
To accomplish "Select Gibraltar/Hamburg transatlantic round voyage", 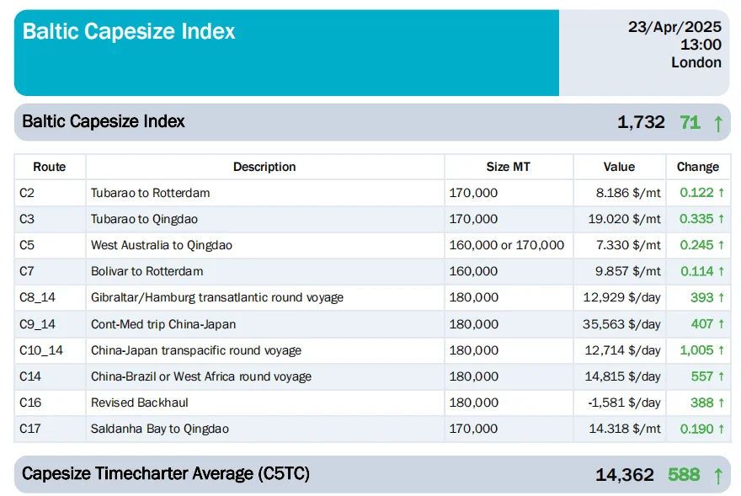I will click(x=217, y=297).
